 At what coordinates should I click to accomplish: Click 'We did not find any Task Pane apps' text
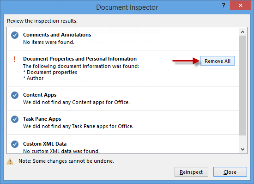[x=78, y=126]
